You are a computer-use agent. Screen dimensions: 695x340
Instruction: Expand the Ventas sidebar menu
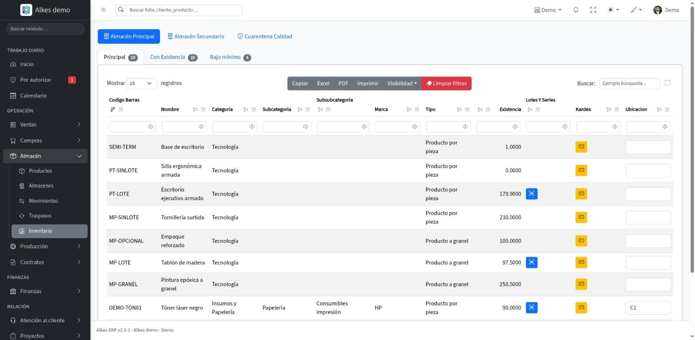tap(45, 124)
